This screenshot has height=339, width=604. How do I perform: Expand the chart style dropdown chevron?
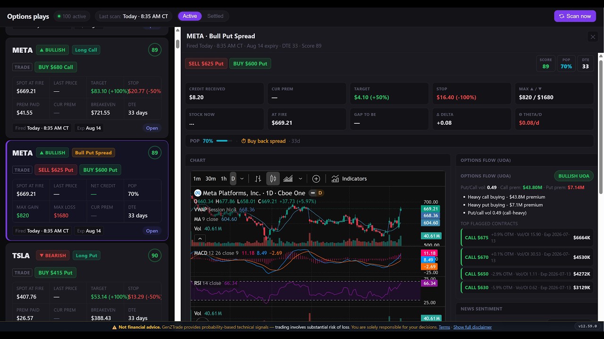(300, 179)
